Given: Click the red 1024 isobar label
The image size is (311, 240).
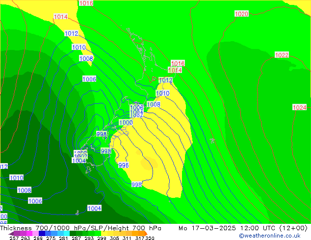Looking at the screenshot, I should [x=300, y=107].
